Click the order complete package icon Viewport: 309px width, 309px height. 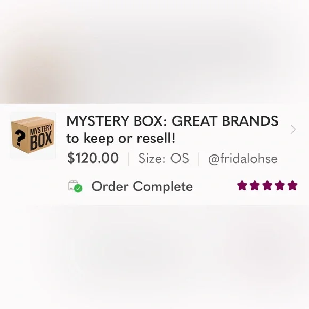click(75, 186)
